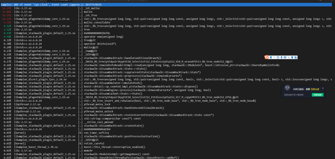Image resolution: width=335 pixels, height=159 pixels.
Task: Toggle Sogou punctuation mode icon
Action: click(274, 57)
